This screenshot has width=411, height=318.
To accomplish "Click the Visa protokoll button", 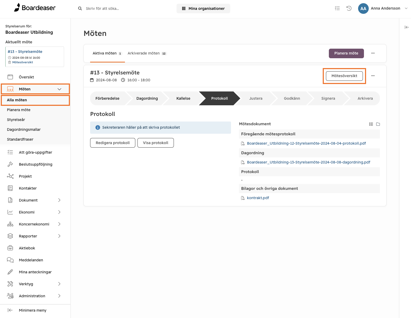I will pos(156,143).
